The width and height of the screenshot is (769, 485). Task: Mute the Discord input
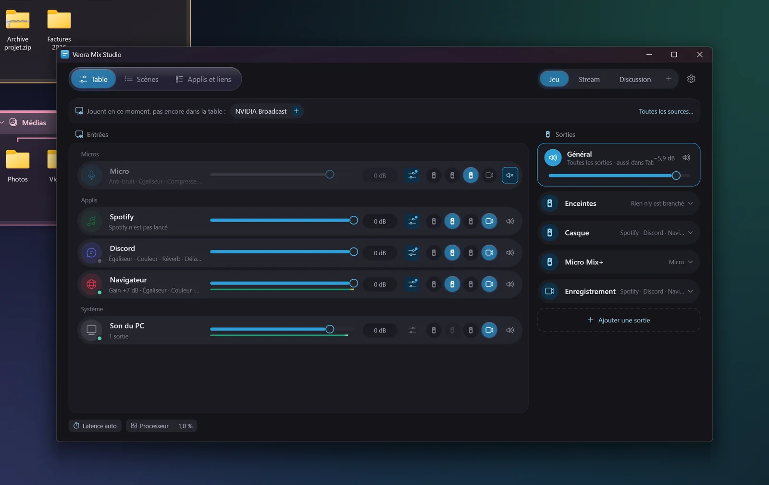pyautogui.click(x=510, y=253)
